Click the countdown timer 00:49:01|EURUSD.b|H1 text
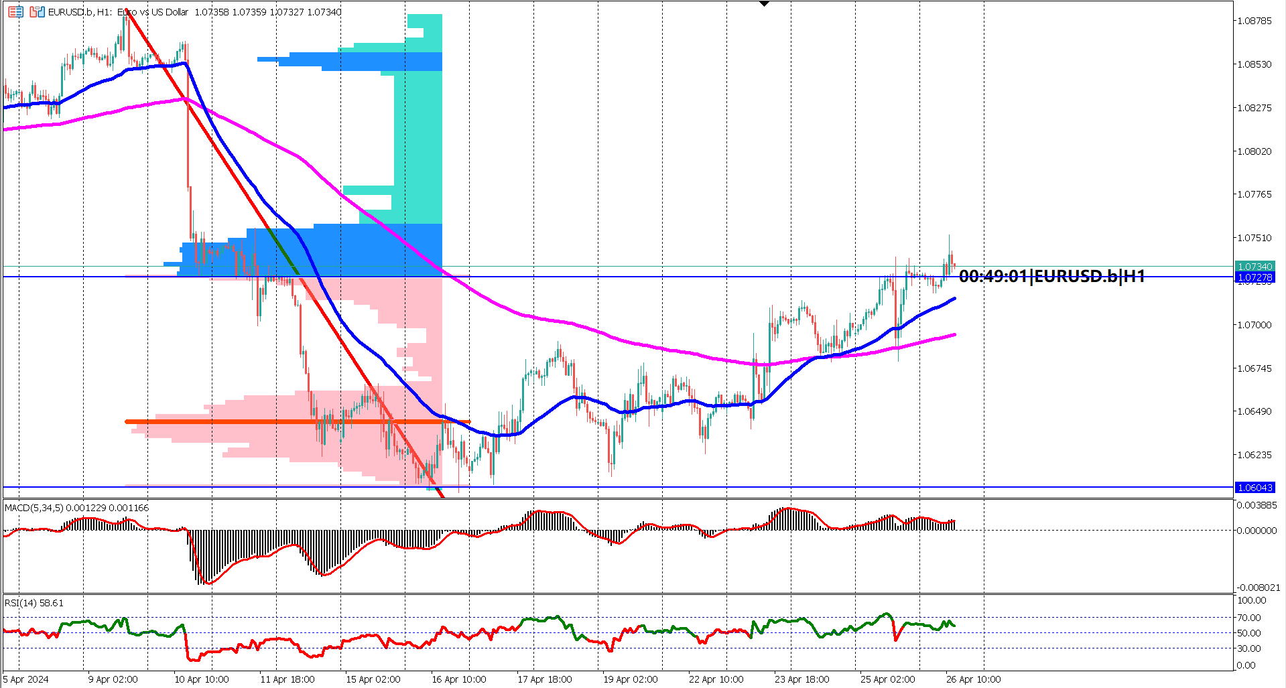This screenshot has width=1286, height=688. point(1052,275)
